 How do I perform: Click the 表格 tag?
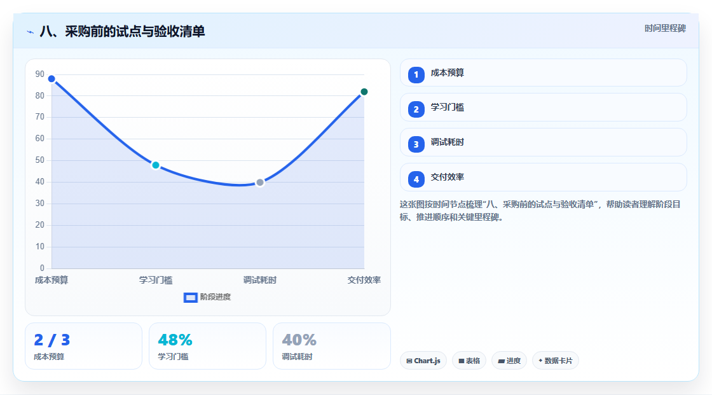pos(469,361)
